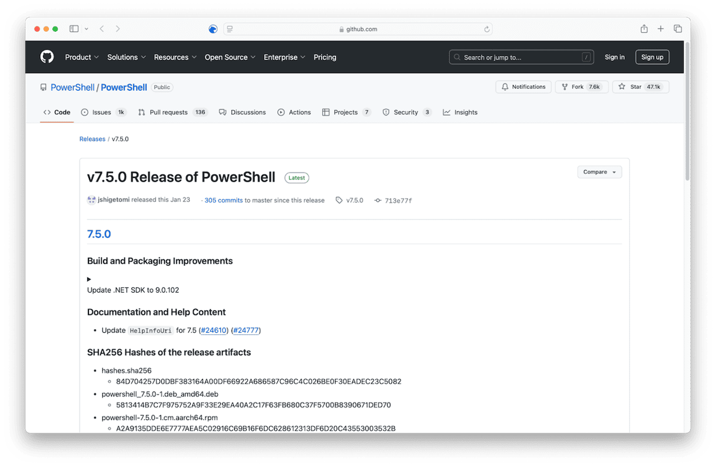Select the hashes.sha256 file name
The image size is (716, 467).
pos(127,371)
